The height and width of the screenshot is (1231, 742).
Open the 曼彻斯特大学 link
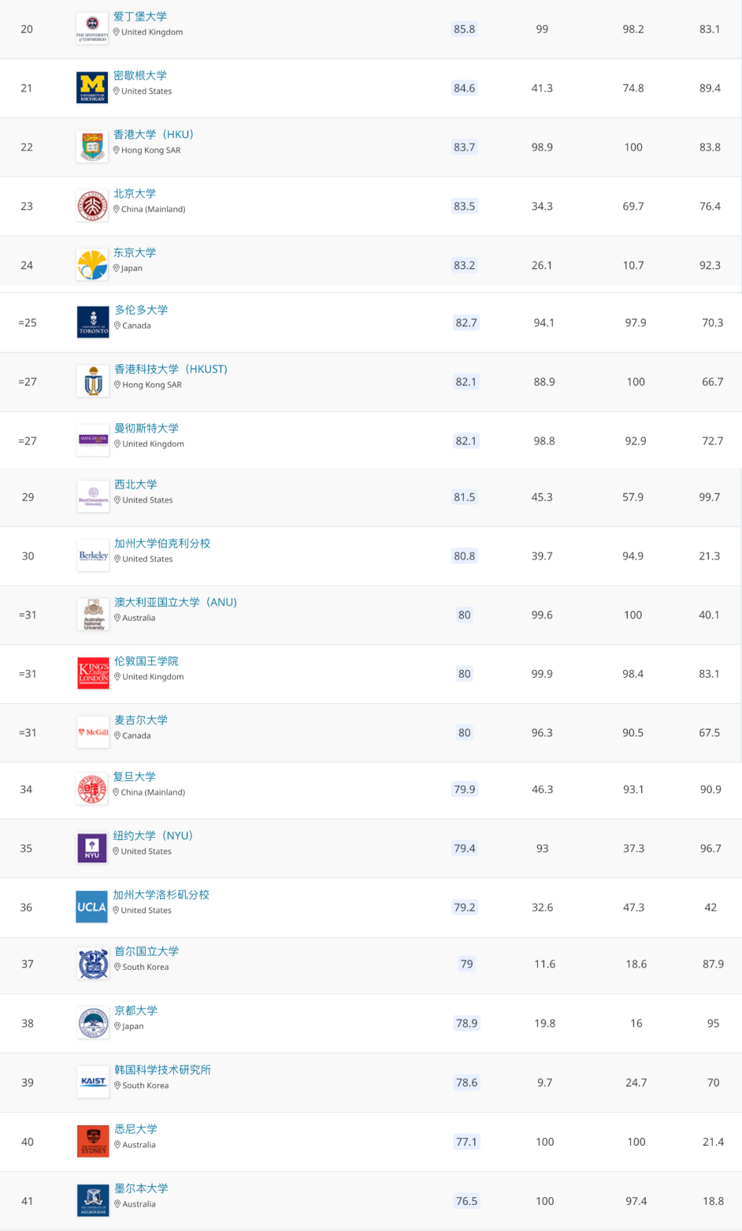click(146, 428)
